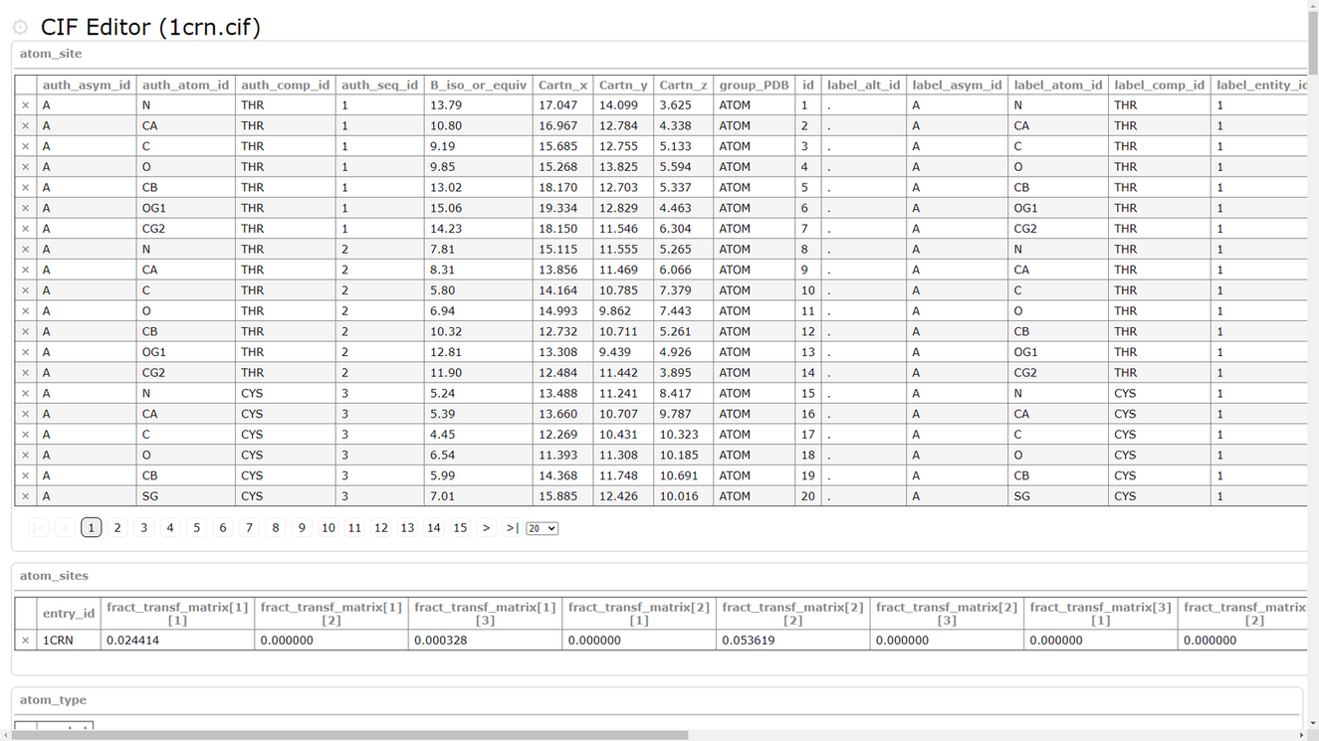Click the label_comp_id column header
This screenshot has height=741, width=1319.
click(x=1160, y=85)
